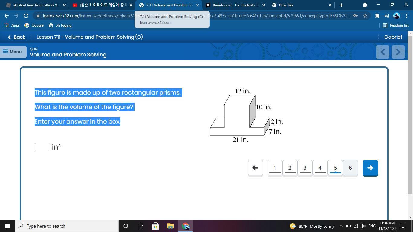Go to the previous question with left arrow
The width and height of the screenshot is (413, 232).
point(255,168)
